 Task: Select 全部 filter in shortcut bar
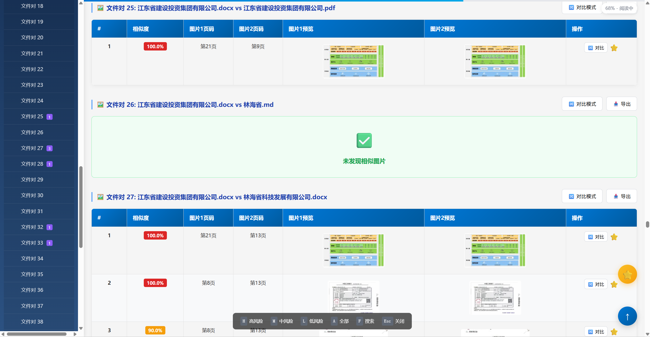pyautogui.click(x=340, y=321)
